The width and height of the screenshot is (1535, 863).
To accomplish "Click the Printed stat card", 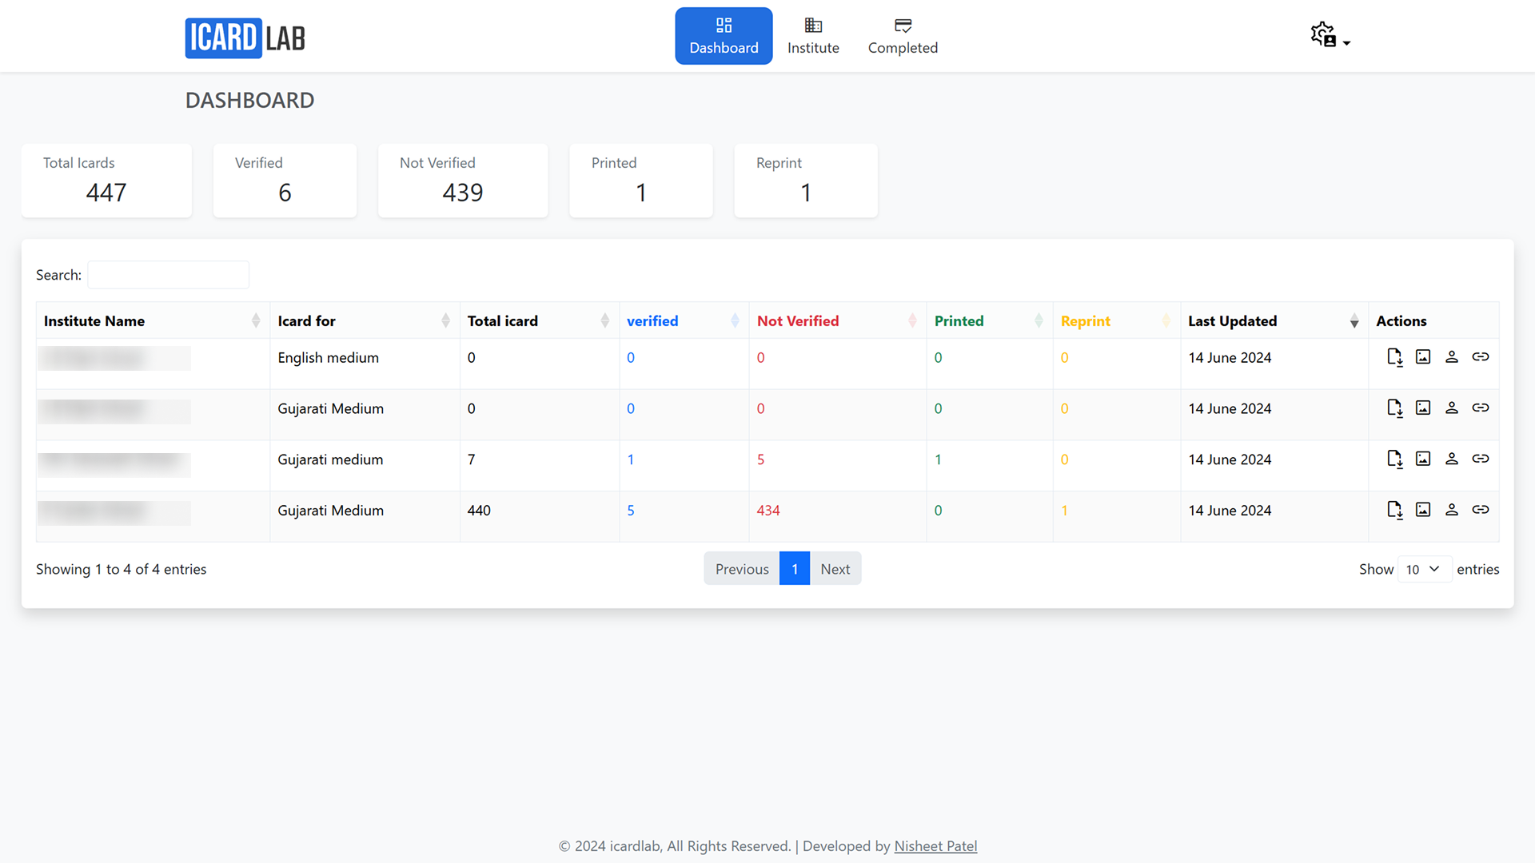I will pos(641,181).
